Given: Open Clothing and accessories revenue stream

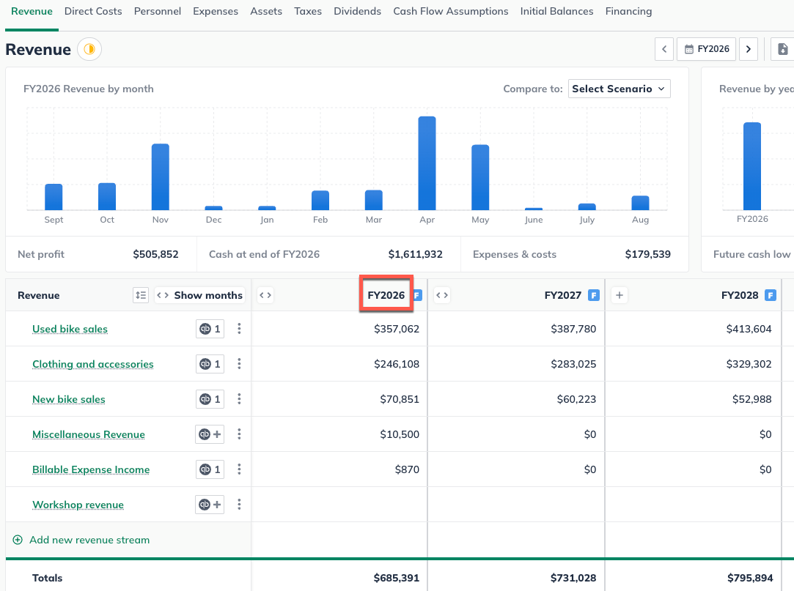Looking at the screenshot, I should click(x=92, y=364).
